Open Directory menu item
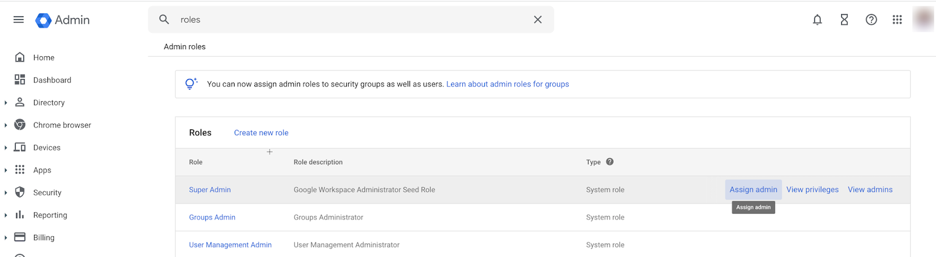936x257 pixels. click(x=49, y=102)
